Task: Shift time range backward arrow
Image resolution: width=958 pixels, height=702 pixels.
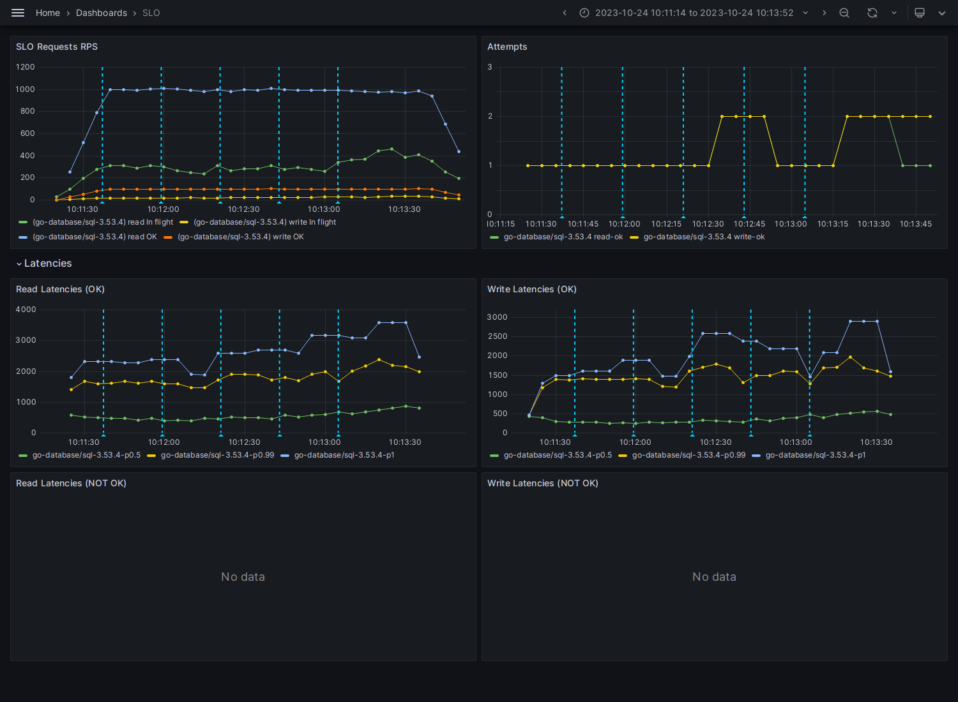Action: pyautogui.click(x=565, y=13)
